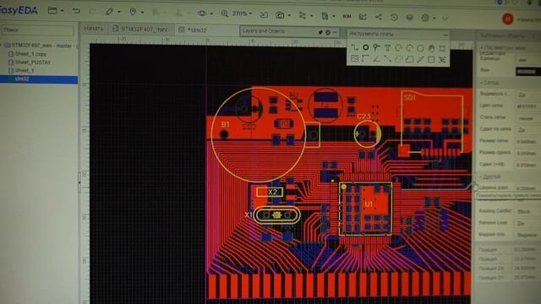Screen dimensions: 541x304
Task: Select the Pad tool in PCB tools
Action: (x=366, y=47)
